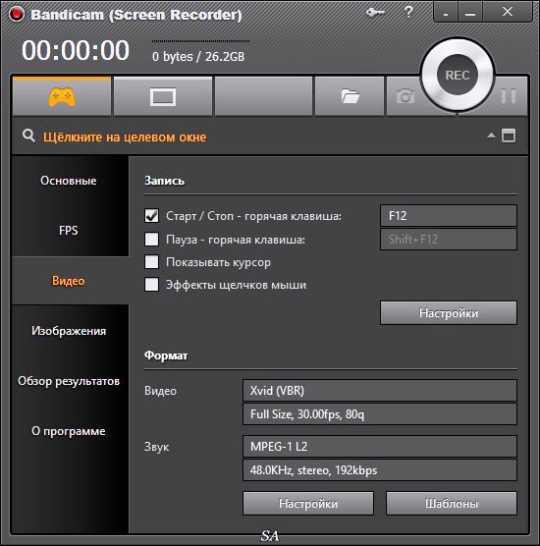
Task: Collapse the panel with the up arrow
Action: coord(491,136)
